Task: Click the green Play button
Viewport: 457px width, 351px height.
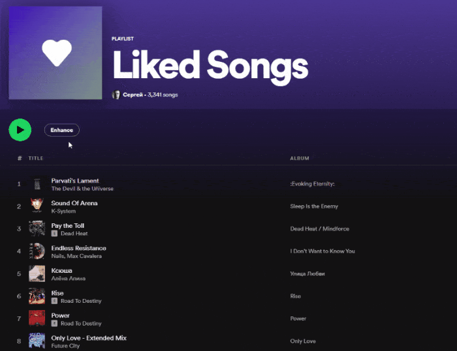Action: pyautogui.click(x=20, y=130)
